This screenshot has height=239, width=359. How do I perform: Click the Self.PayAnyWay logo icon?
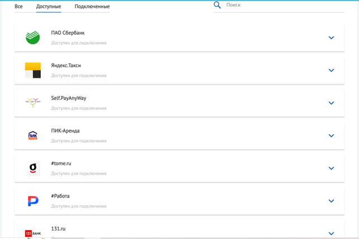tap(33, 102)
